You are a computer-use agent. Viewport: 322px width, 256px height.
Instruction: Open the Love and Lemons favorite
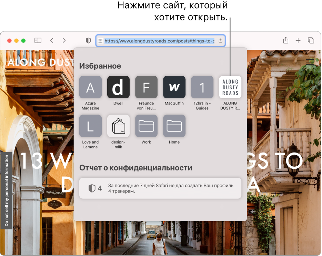[x=90, y=126]
